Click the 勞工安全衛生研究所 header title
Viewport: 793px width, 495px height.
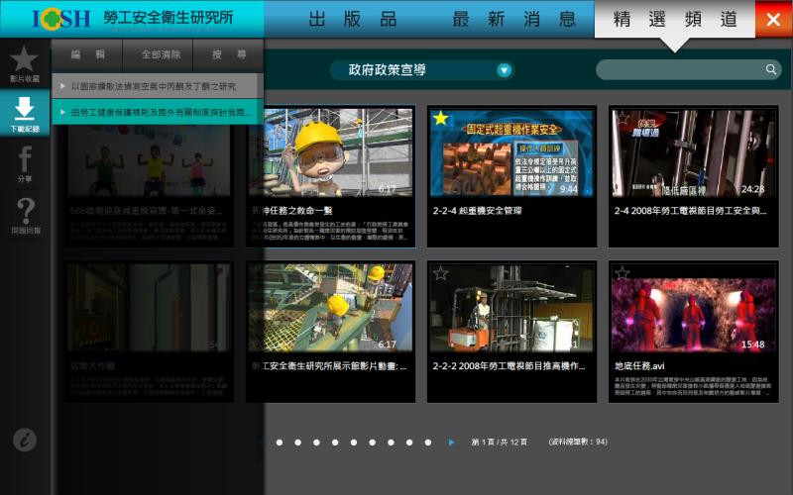[x=169, y=18]
